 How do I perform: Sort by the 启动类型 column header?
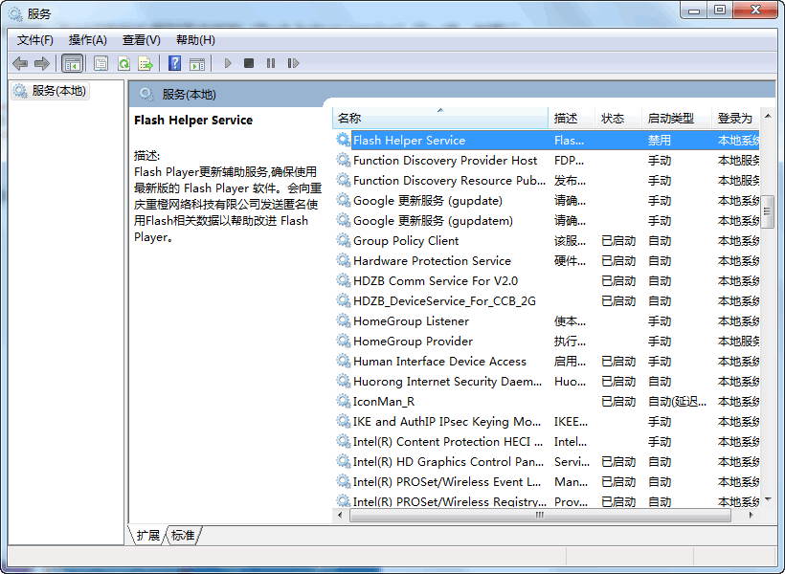pos(670,119)
